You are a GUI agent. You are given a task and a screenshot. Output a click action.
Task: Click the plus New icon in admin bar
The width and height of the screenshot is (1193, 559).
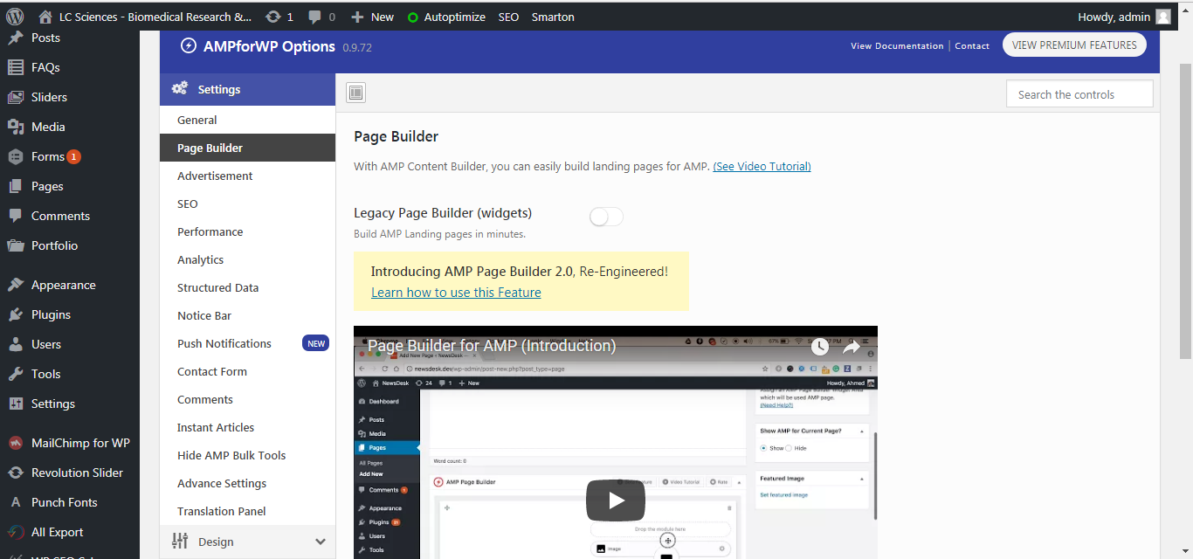pyautogui.click(x=357, y=17)
